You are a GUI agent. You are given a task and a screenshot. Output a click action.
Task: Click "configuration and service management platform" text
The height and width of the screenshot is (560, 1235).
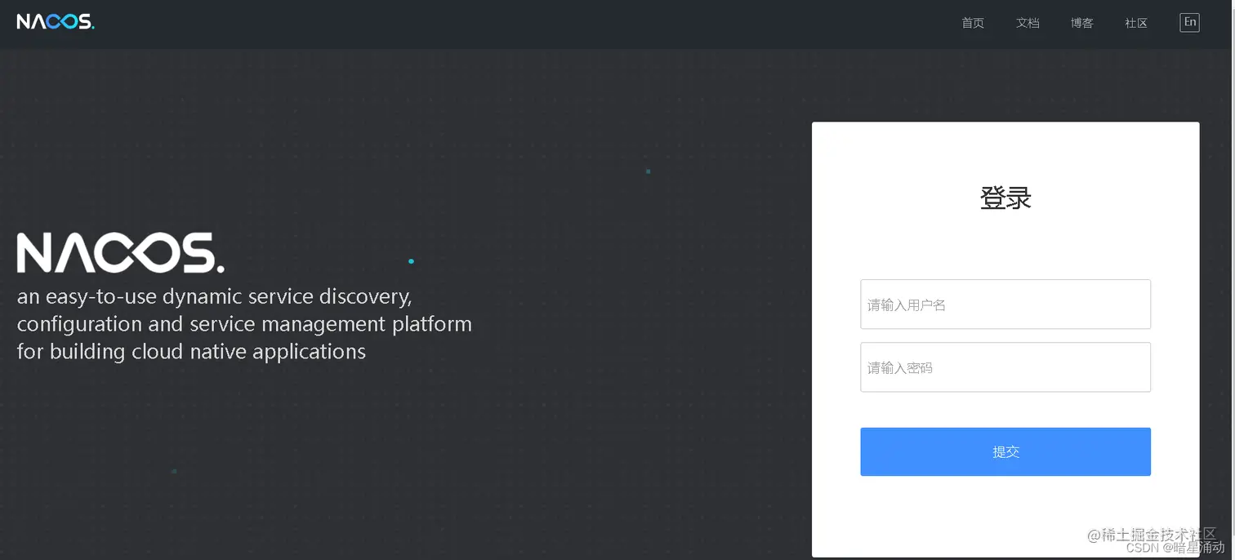tap(244, 324)
